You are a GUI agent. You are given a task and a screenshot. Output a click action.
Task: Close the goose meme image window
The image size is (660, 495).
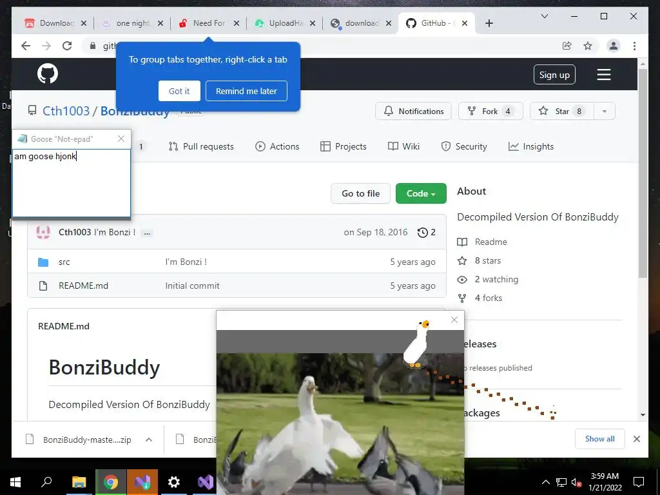454,320
